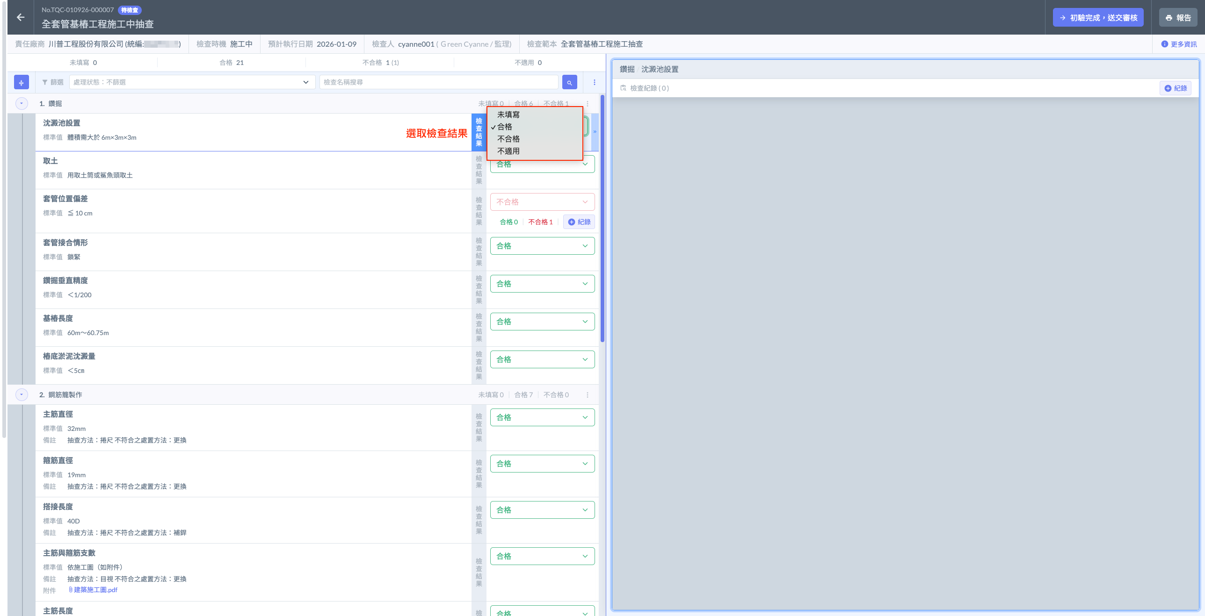The height and width of the screenshot is (616, 1205).
Task: Open 處理狀態 filter dropdown
Action: 191,82
